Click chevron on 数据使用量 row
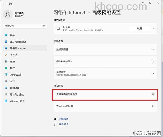 [153, 50]
